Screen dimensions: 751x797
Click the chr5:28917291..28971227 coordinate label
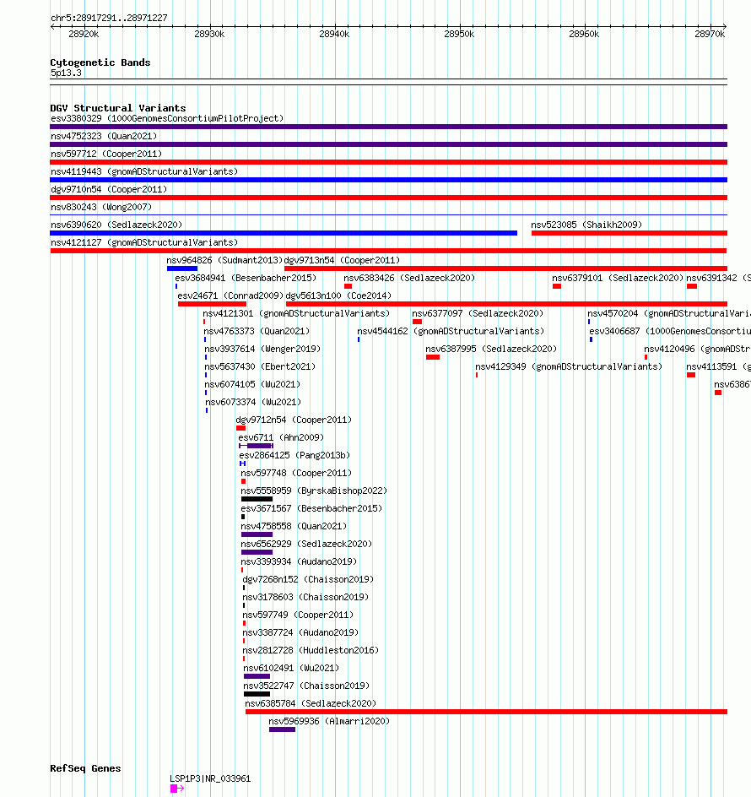point(109,18)
